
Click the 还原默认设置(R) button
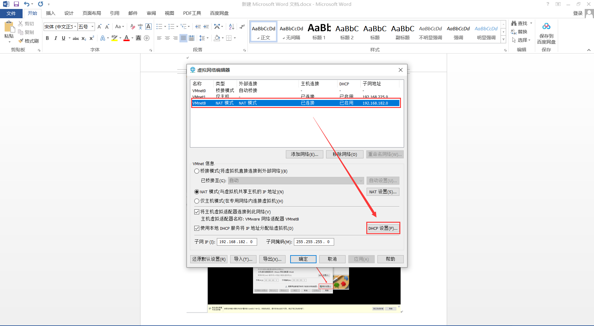209,259
